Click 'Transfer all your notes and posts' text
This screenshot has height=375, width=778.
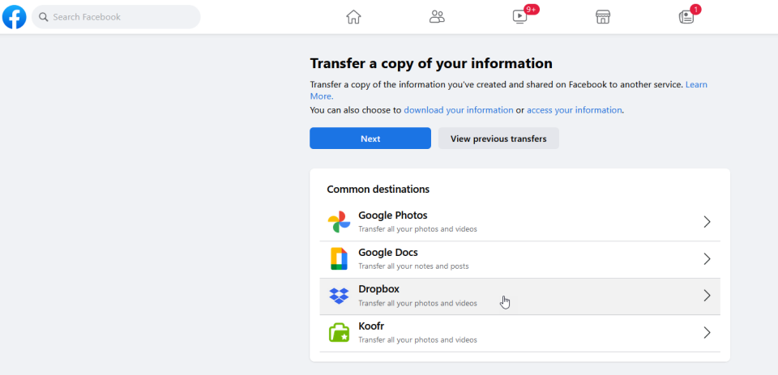(413, 266)
